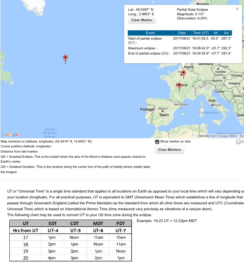Click the Start of partial eclipse (C1) row label
Viewport: 244px width, 270px height.
(x=145, y=40)
